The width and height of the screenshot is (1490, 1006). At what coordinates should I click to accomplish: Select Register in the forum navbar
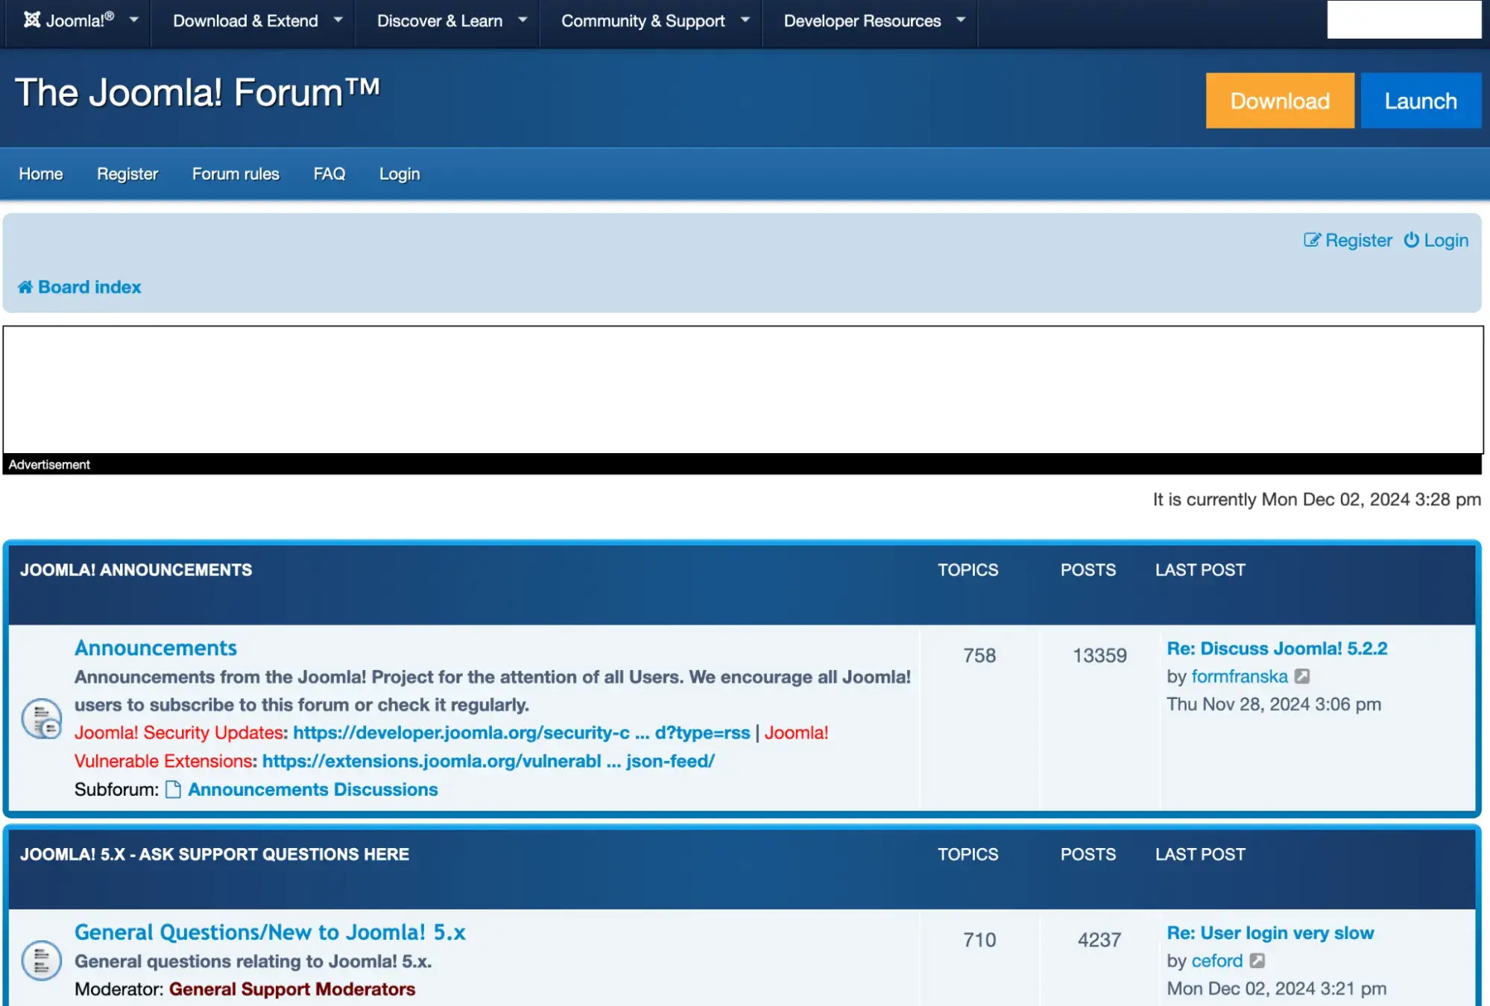tap(127, 174)
